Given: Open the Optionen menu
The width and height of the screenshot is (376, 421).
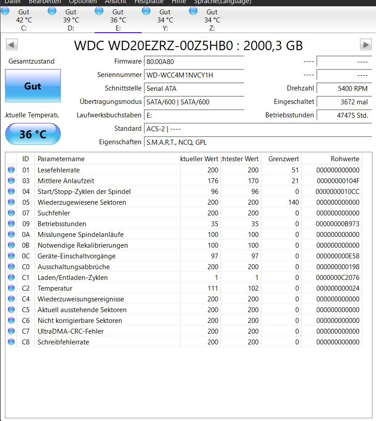Looking at the screenshot, I should click(x=83, y=2).
